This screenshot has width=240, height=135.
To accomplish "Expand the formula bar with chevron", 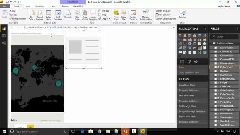I will coord(174,27).
